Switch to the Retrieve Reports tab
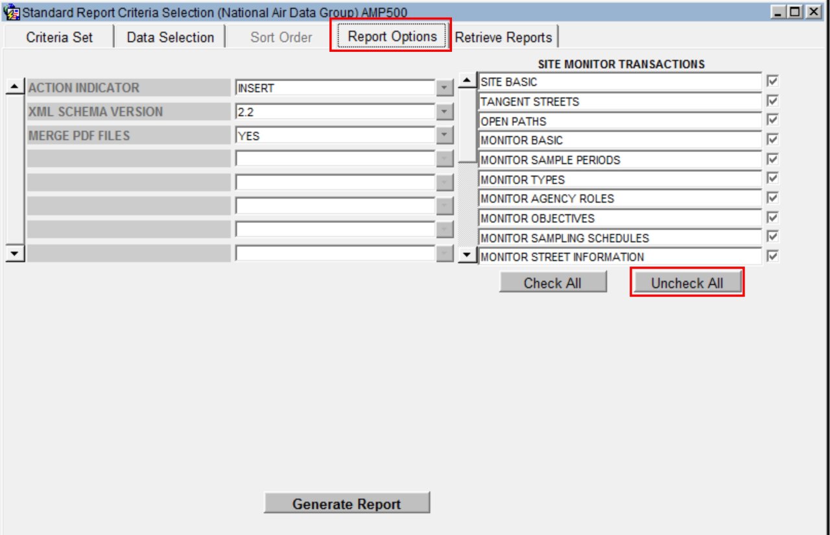The width and height of the screenshot is (830, 535). [x=503, y=38]
